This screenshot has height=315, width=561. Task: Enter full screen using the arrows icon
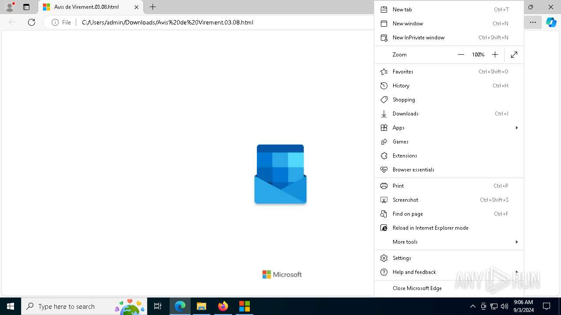[514, 55]
